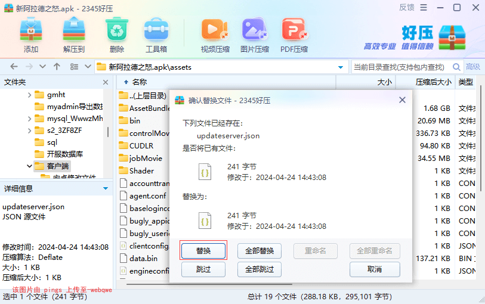Click the 全部替换 (Replace all) button
This screenshot has height=304, width=485.
(x=259, y=250)
